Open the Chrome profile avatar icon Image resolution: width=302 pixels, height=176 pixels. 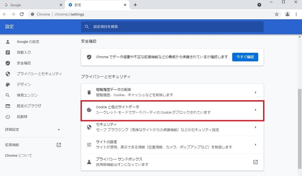(287, 14)
